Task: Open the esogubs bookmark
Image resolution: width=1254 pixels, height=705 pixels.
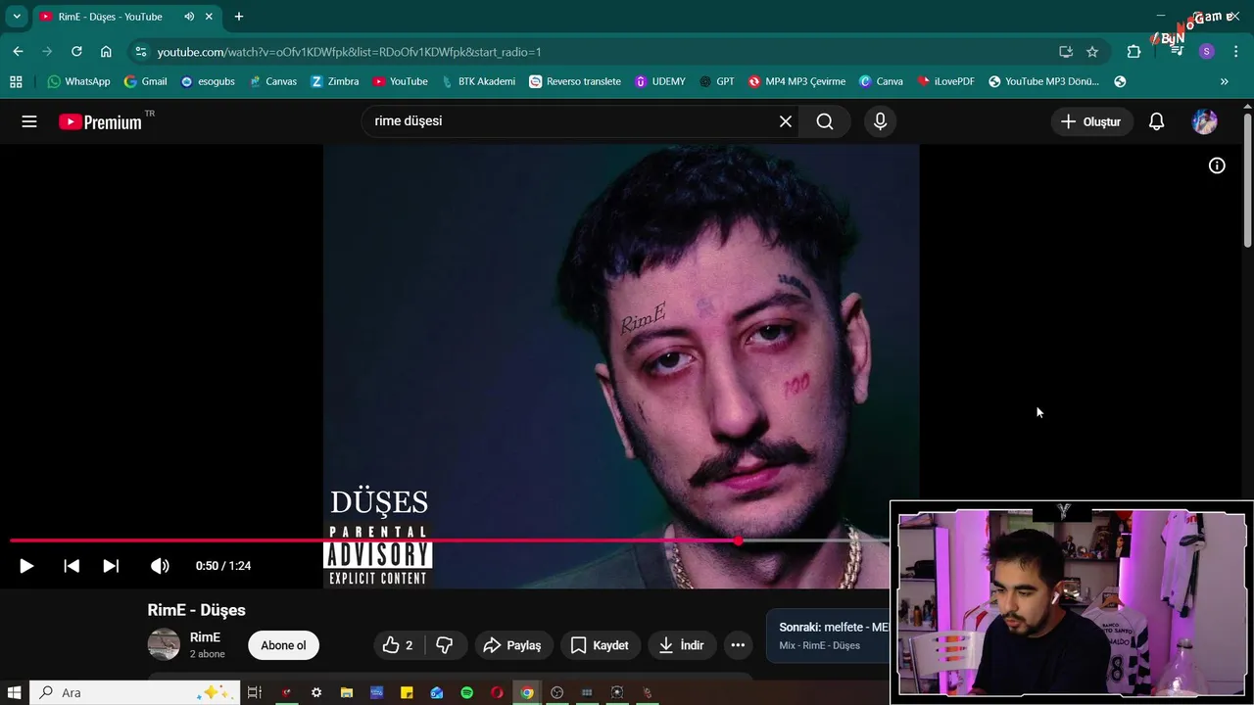Action: 208,81
